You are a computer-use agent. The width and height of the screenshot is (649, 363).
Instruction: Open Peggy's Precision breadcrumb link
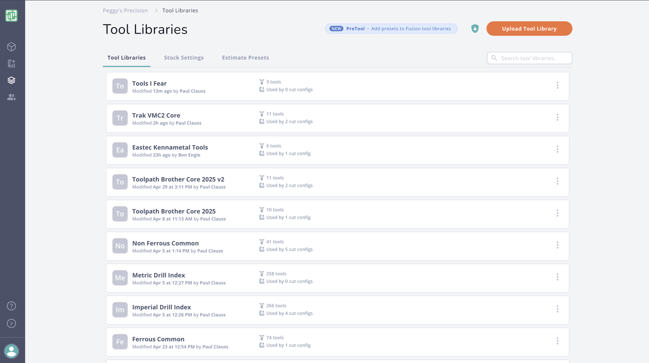point(125,10)
